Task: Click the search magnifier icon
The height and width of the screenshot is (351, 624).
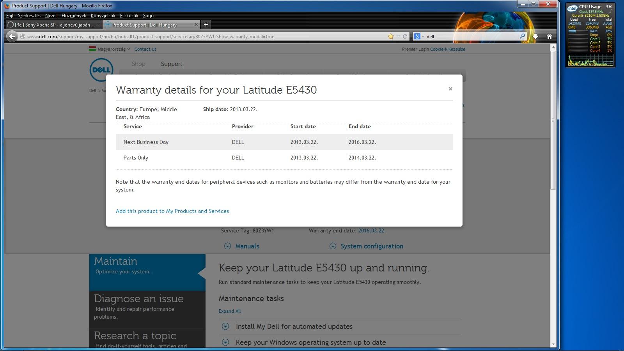Action: click(522, 36)
